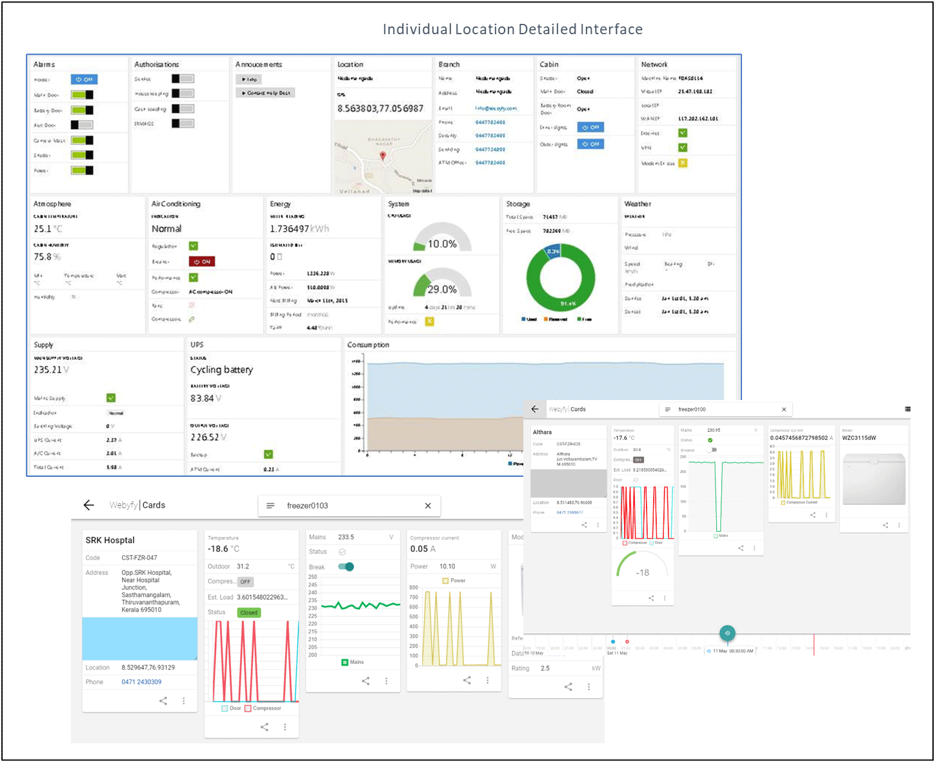Toggle the Camera Mask alarm switch
935x762 pixels.
[82, 140]
